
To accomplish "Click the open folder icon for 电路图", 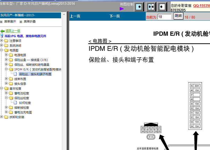I will 6,50.
